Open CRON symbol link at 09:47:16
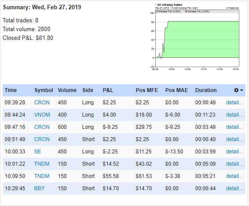 click(42, 127)
